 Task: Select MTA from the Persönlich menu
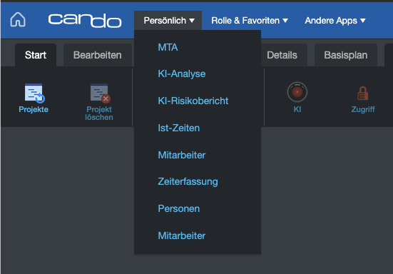pos(168,47)
